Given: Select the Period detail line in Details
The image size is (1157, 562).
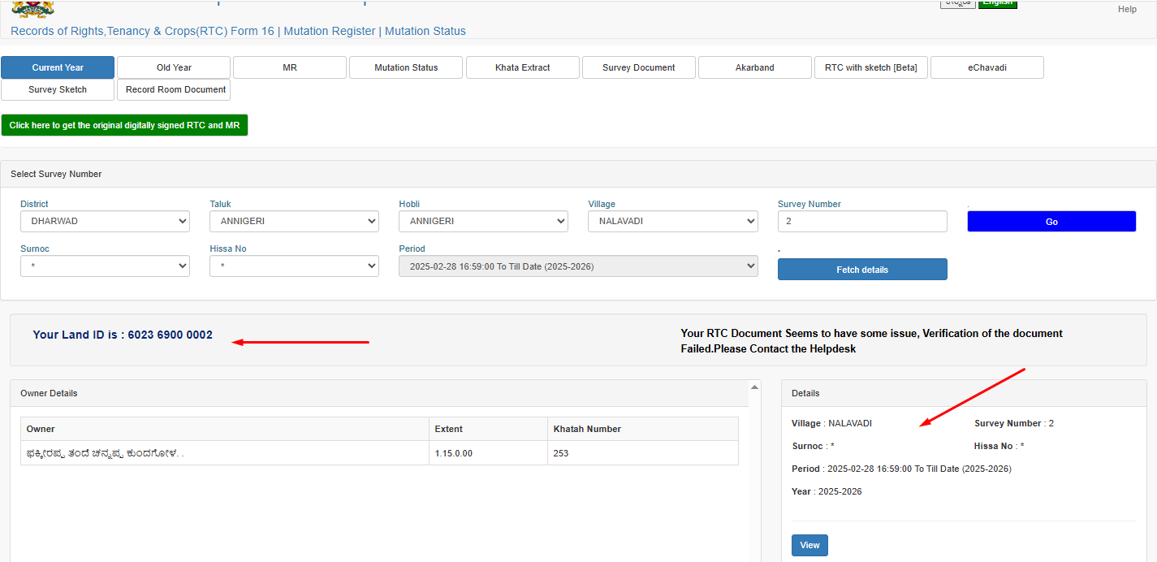Looking at the screenshot, I should pyautogui.click(x=901, y=469).
